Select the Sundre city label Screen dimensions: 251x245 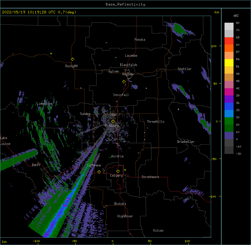tap(85, 114)
